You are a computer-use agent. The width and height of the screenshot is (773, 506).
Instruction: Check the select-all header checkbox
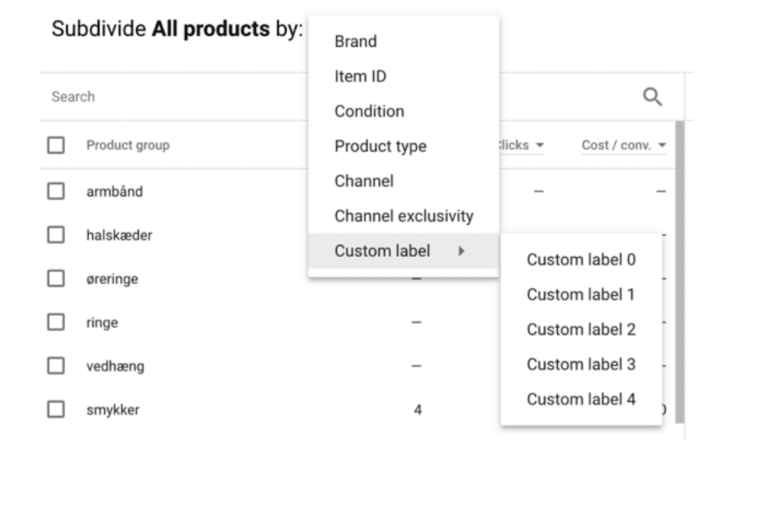click(56, 144)
